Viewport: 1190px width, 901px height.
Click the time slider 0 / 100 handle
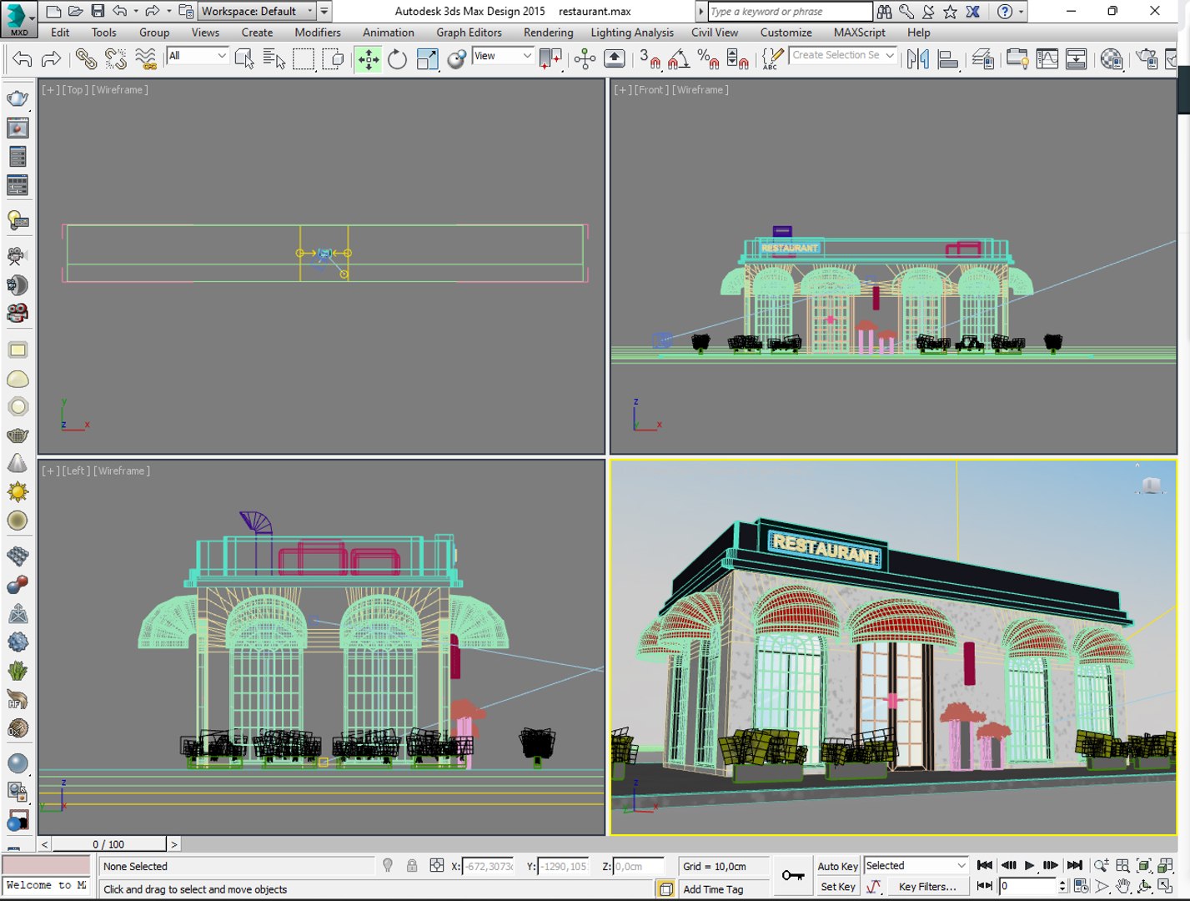coord(108,844)
